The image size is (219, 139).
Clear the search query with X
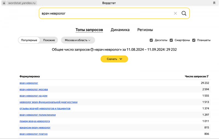175,13
